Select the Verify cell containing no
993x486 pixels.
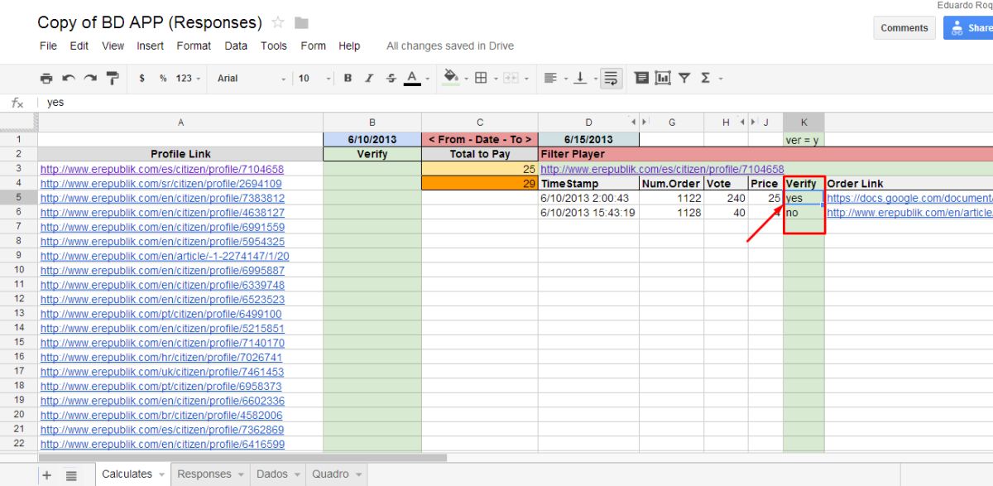tap(804, 213)
